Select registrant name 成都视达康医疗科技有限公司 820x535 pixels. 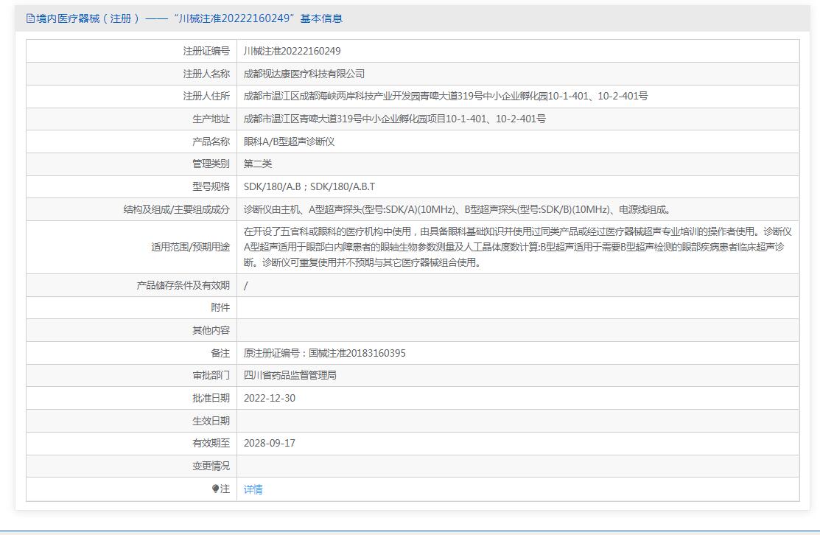pos(304,74)
